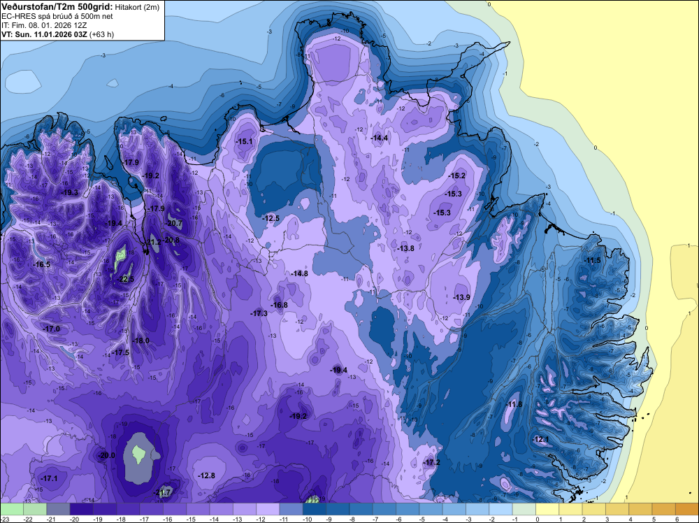699x523 pixels.
Task: Click the -13.9 temperature value
Action: click(462, 297)
